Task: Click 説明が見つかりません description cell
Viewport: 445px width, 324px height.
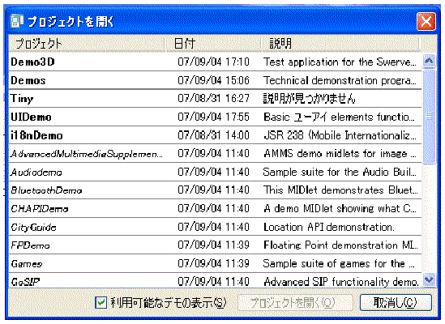Action: (x=310, y=99)
